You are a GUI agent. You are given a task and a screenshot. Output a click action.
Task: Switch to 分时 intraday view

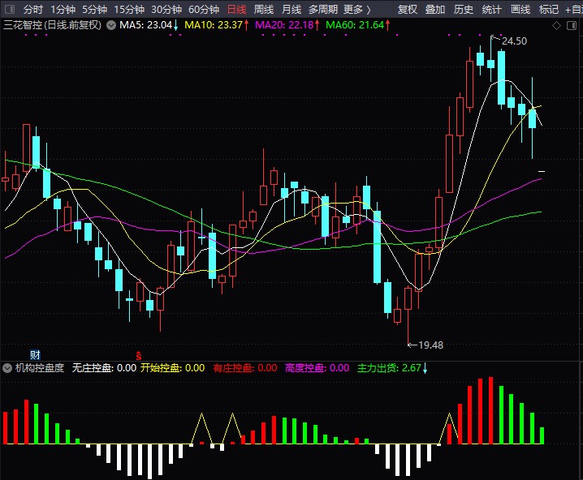pyautogui.click(x=32, y=9)
